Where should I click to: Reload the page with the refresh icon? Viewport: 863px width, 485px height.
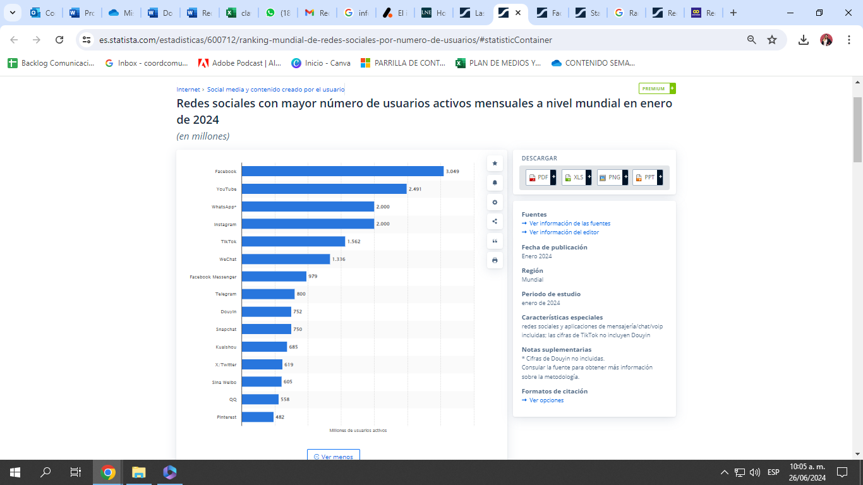click(59, 40)
